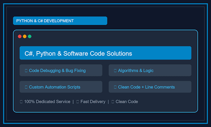This screenshot has width=211, height=127.
Task: Click the icon before Custom Automation Scripts
Action: 26,87
